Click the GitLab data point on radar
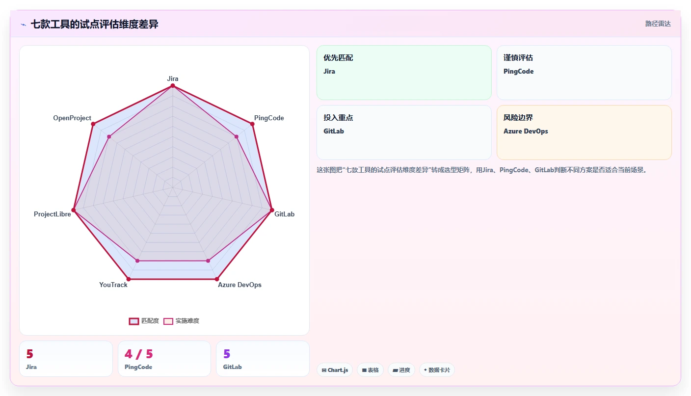The width and height of the screenshot is (691, 396). point(272,210)
